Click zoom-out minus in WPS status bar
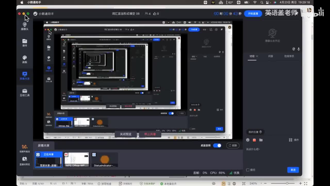 [265, 184]
